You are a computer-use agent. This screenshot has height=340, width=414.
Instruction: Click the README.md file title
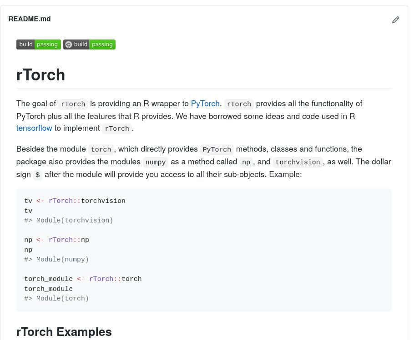pos(30,19)
